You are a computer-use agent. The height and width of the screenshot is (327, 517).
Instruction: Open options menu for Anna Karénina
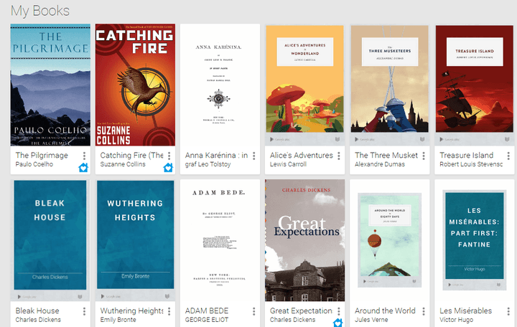(x=254, y=156)
